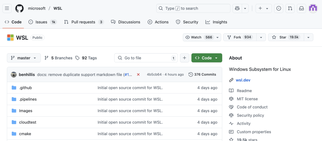Open the wsl.dev website link
This screenshot has width=322, height=141.
point(243,80)
